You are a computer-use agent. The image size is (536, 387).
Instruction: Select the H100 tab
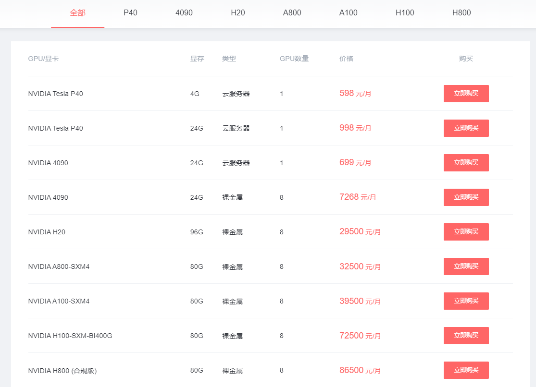405,13
